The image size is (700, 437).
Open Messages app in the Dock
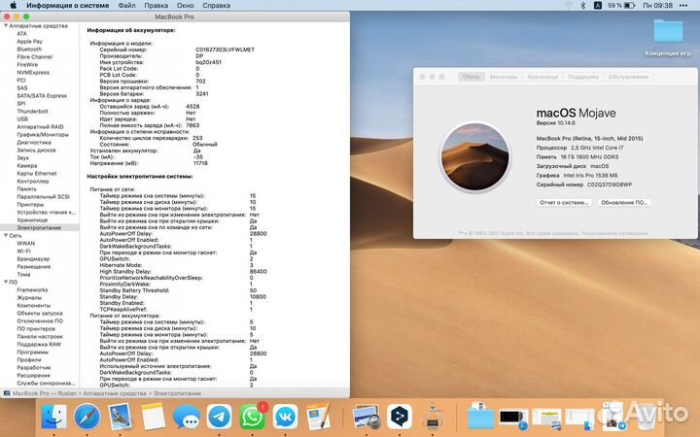186,417
